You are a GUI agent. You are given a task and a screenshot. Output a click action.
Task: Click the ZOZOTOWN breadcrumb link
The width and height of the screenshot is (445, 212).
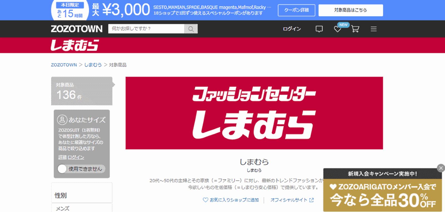coord(64,65)
